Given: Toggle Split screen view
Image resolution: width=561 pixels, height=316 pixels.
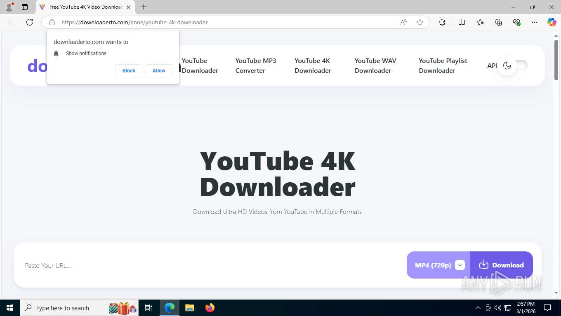Looking at the screenshot, I should (462, 22).
